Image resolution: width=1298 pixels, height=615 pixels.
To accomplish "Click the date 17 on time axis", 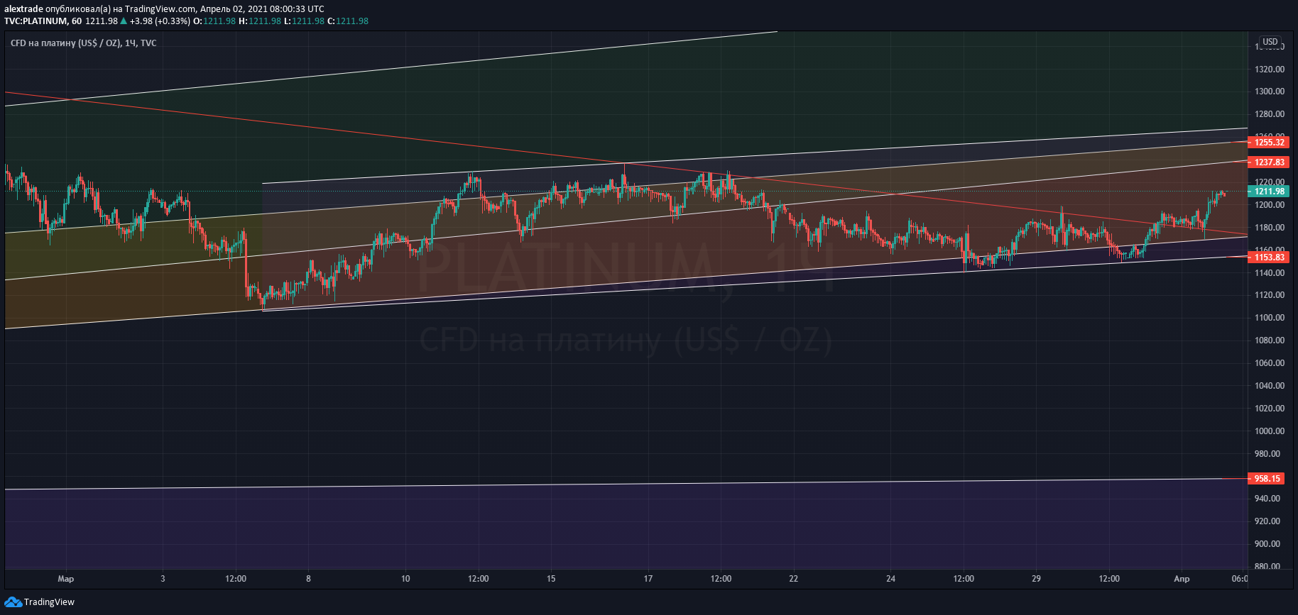I will (648, 579).
